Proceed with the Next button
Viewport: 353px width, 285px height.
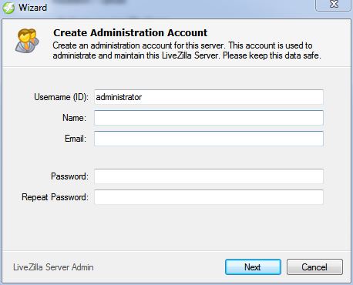pyautogui.click(x=253, y=267)
